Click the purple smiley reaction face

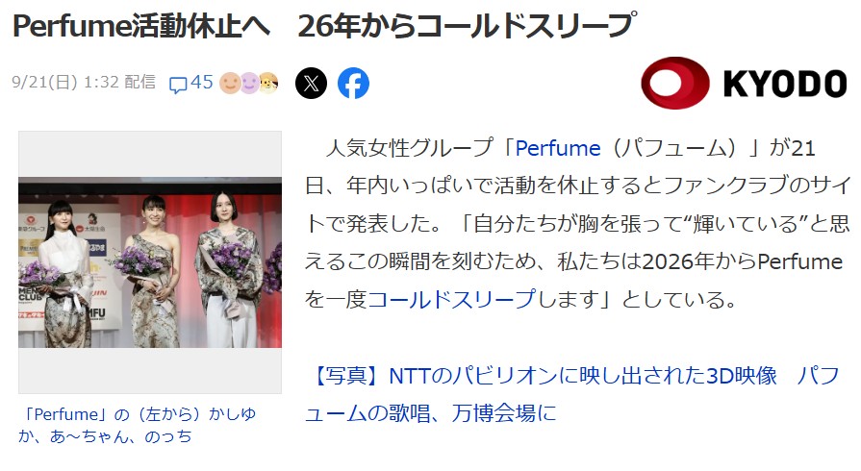pyautogui.click(x=249, y=83)
